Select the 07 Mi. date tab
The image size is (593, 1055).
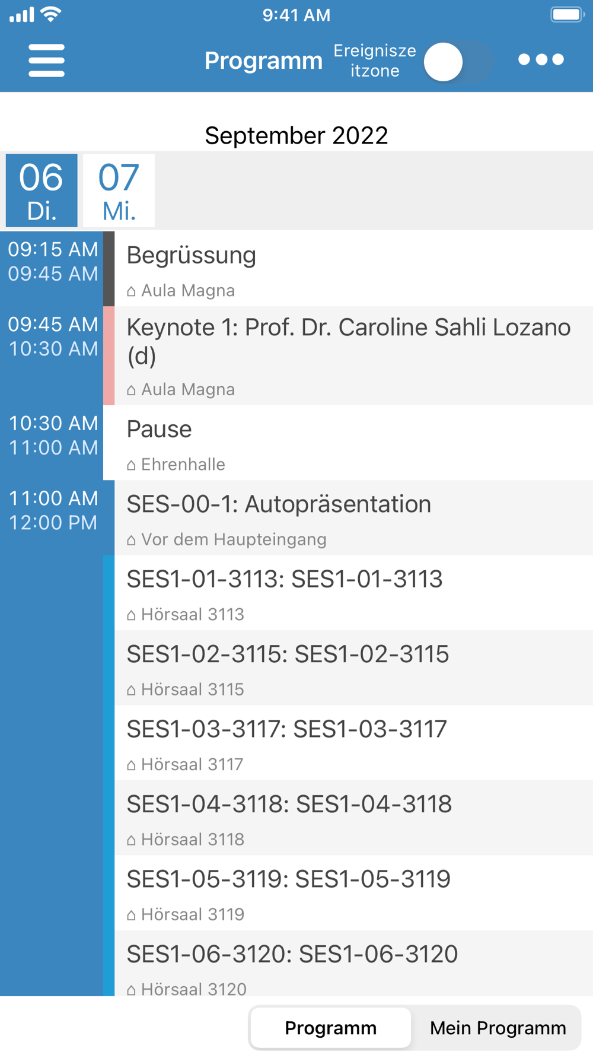click(x=119, y=190)
